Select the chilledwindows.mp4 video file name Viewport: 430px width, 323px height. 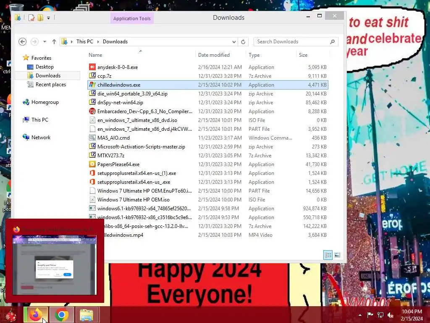(x=124, y=235)
